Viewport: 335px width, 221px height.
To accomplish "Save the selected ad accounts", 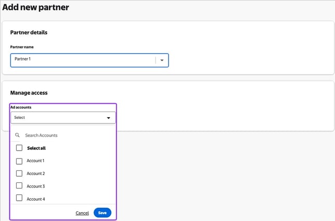I will click(x=102, y=213).
